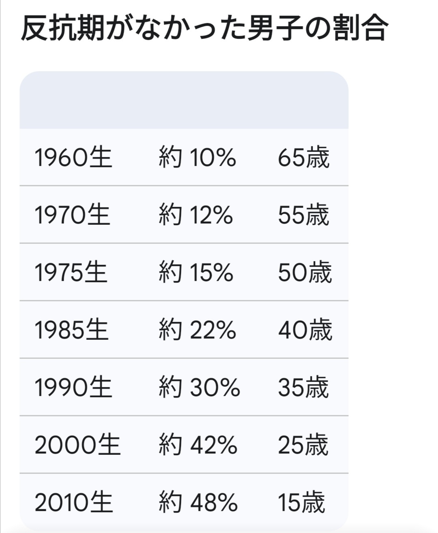Image resolution: width=438 pixels, height=533 pixels.
Task: Select the 1960生 cell
Action: [73, 157]
